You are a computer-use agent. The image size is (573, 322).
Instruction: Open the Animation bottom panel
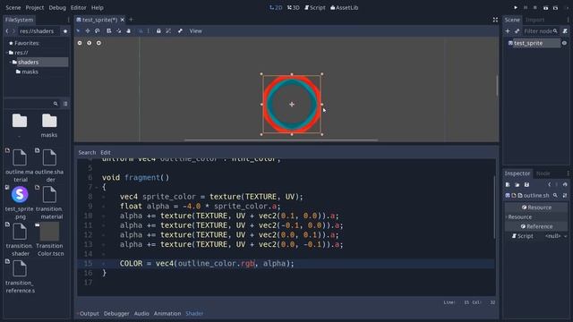coord(167,313)
